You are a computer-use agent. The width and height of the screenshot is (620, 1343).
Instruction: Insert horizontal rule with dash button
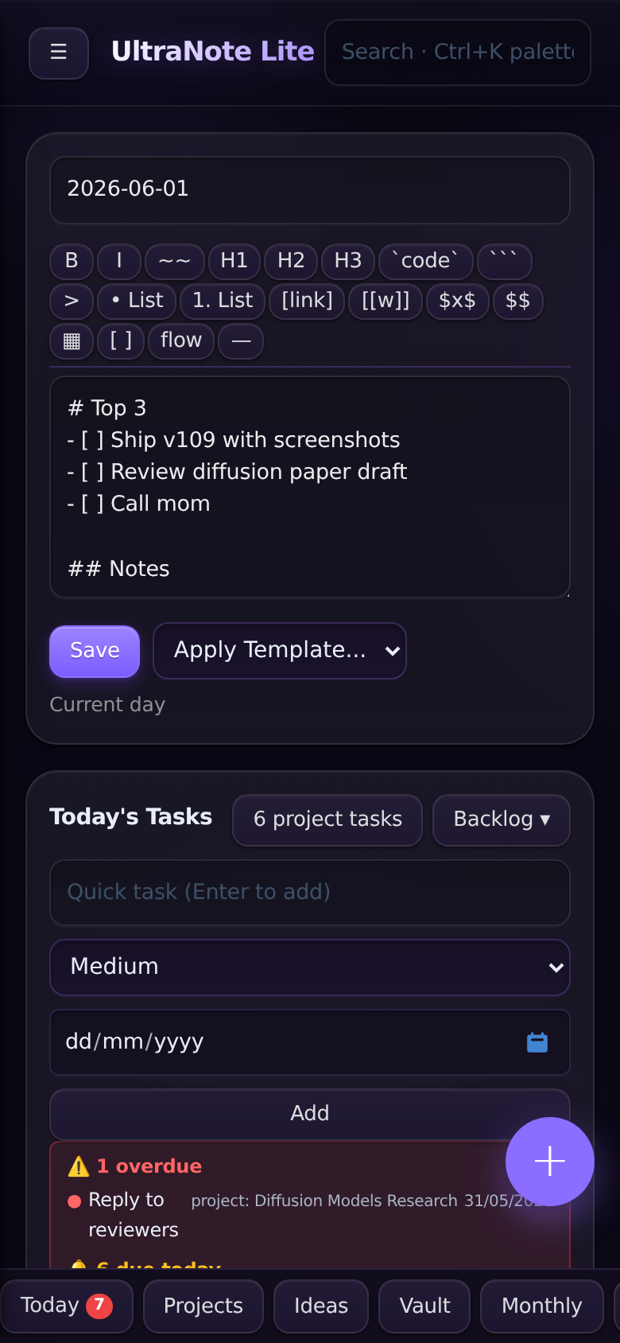click(241, 341)
